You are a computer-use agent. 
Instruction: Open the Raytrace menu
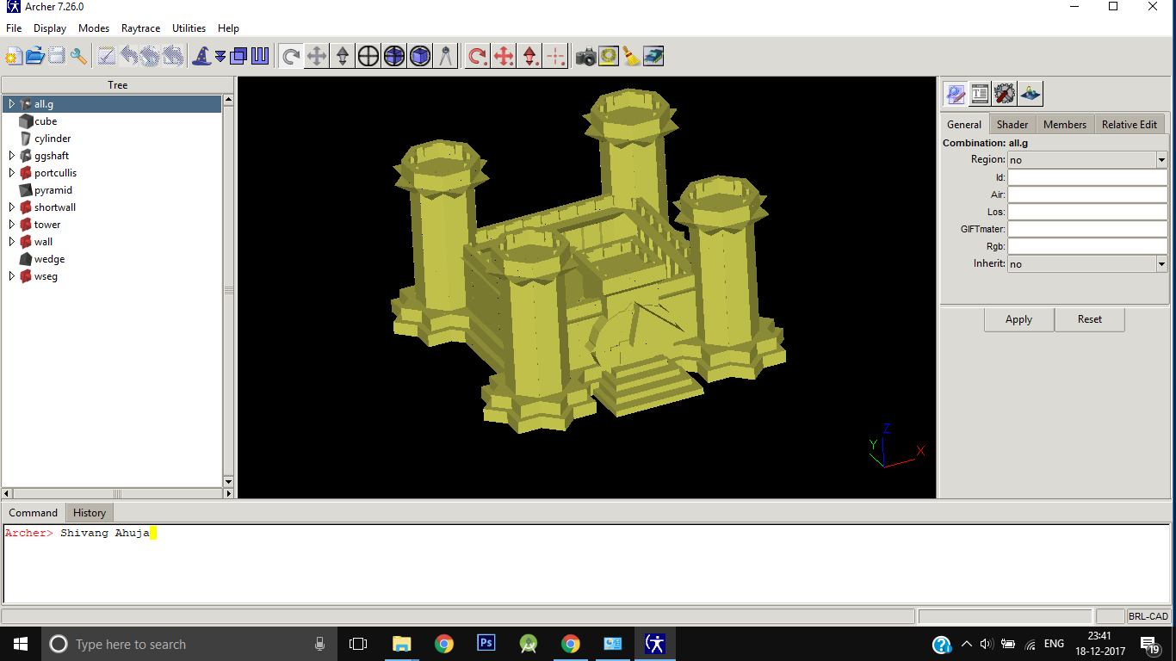141,28
